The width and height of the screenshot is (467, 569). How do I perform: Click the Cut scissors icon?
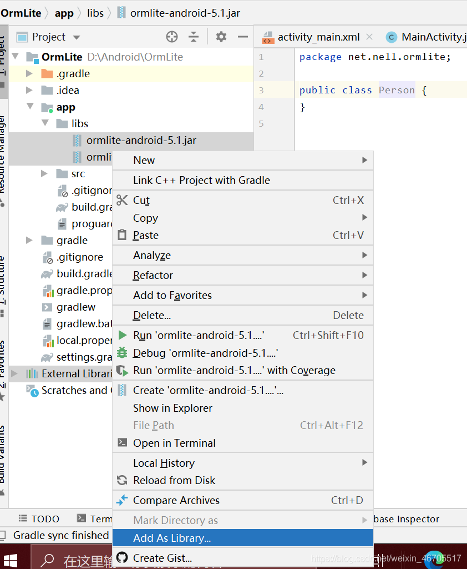(x=122, y=200)
